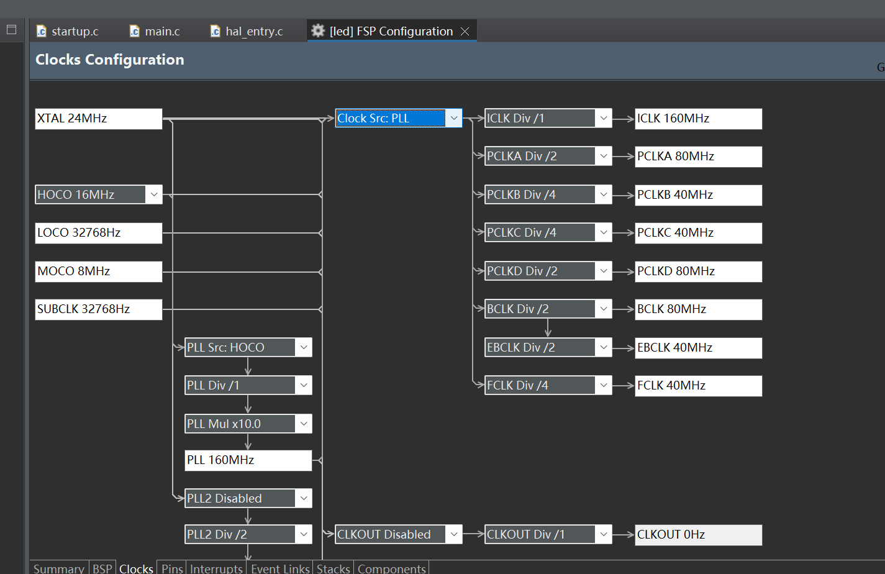The height and width of the screenshot is (574, 885).
Task: Select the MOCO 8MHz clock box
Action: click(x=99, y=271)
